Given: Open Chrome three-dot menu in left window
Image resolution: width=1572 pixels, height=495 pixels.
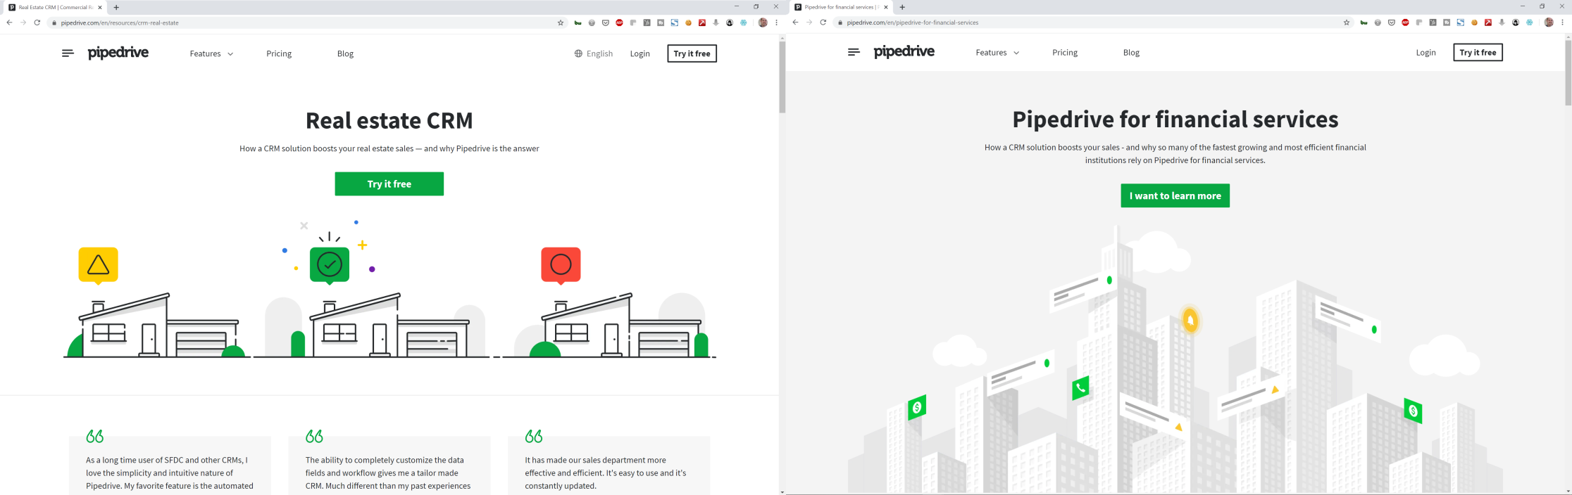Looking at the screenshot, I should (x=776, y=22).
